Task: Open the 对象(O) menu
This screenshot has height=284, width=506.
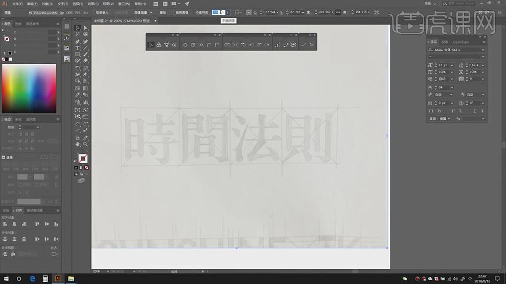Action: point(48,4)
